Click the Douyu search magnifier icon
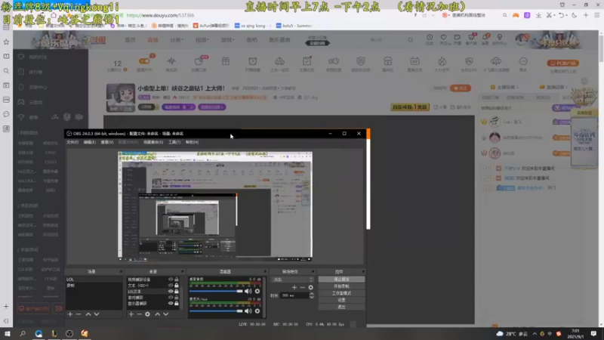The image size is (604, 340). (x=410, y=40)
